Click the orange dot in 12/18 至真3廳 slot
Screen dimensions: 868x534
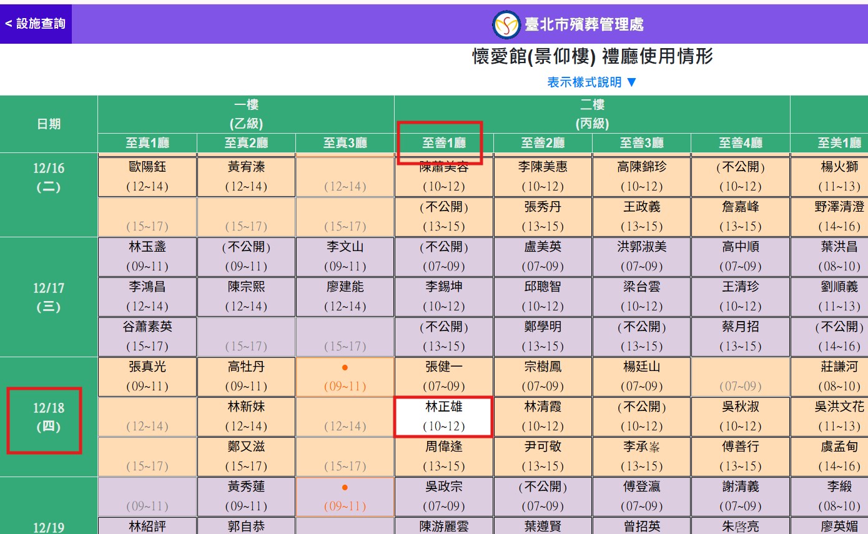pos(345,368)
